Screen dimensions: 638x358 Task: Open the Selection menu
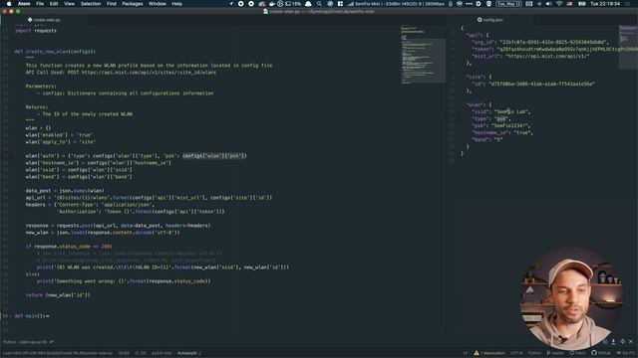click(x=91, y=4)
